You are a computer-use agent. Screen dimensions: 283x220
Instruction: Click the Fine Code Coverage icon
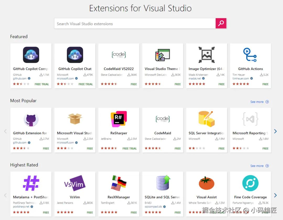tap(250, 183)
